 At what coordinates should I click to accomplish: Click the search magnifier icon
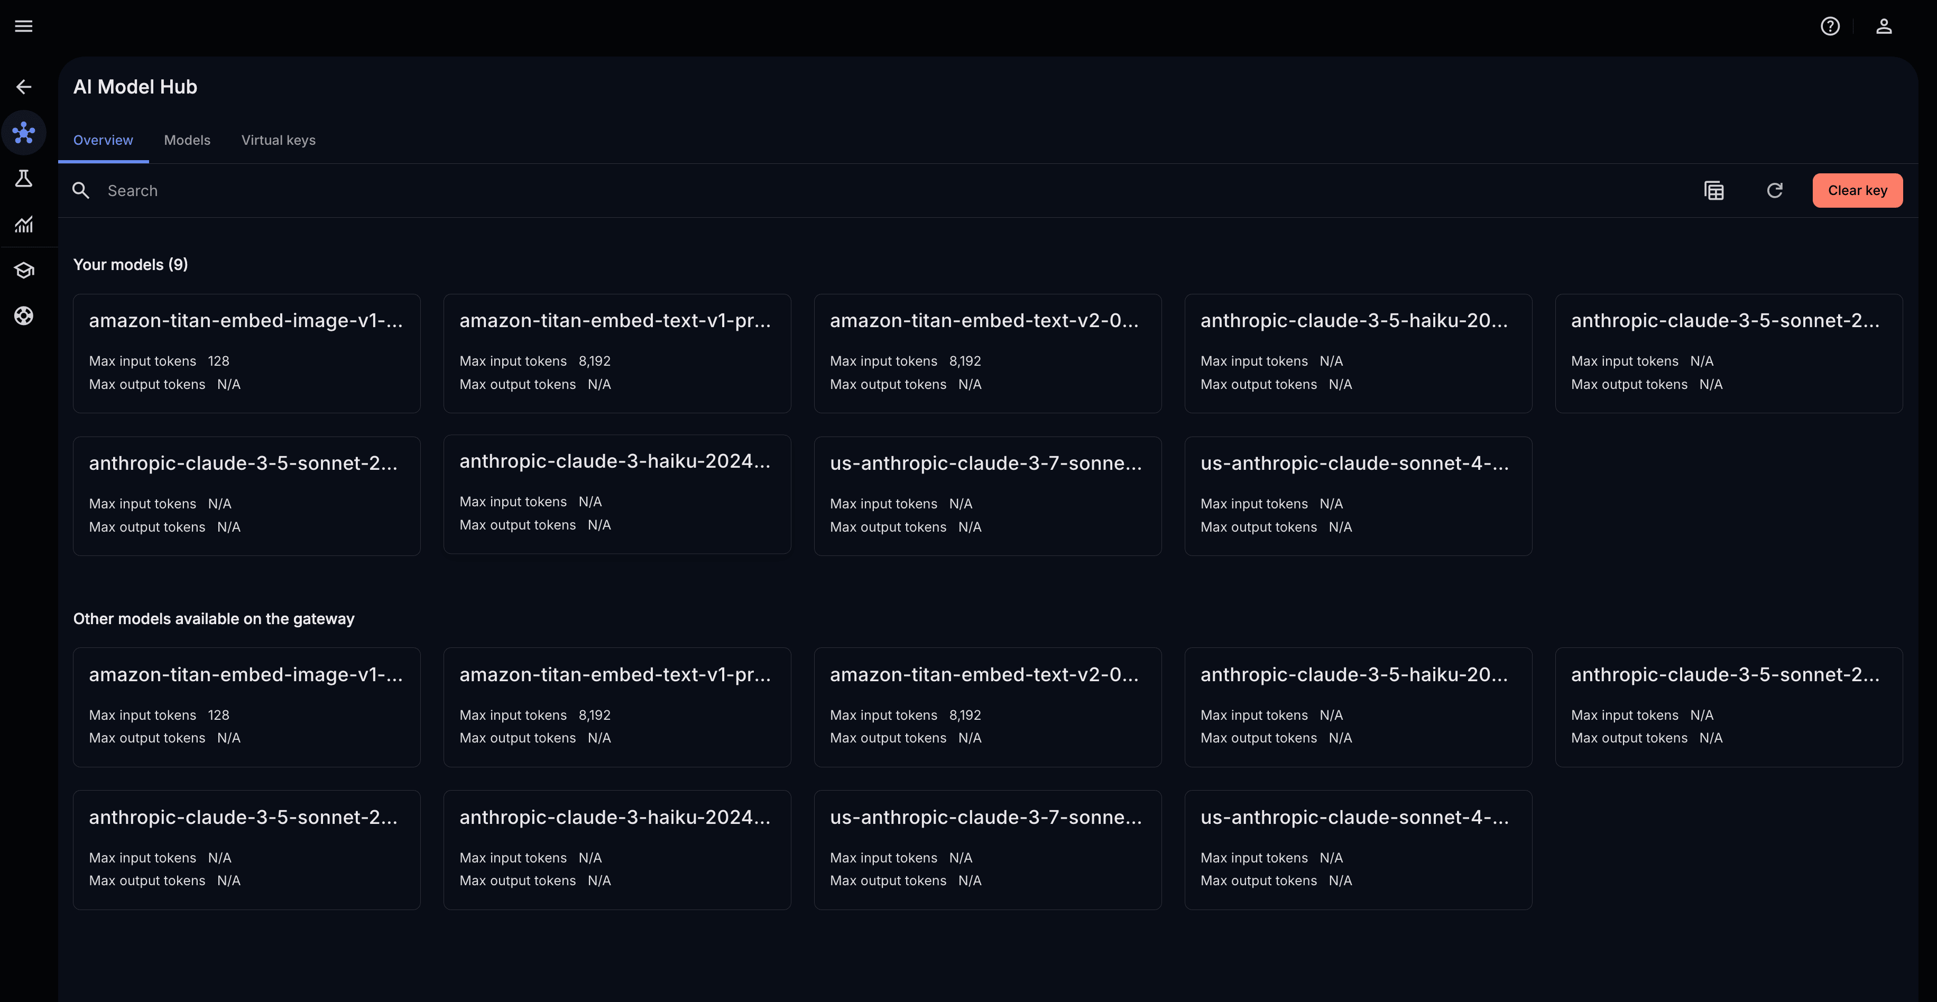point(80,191)
